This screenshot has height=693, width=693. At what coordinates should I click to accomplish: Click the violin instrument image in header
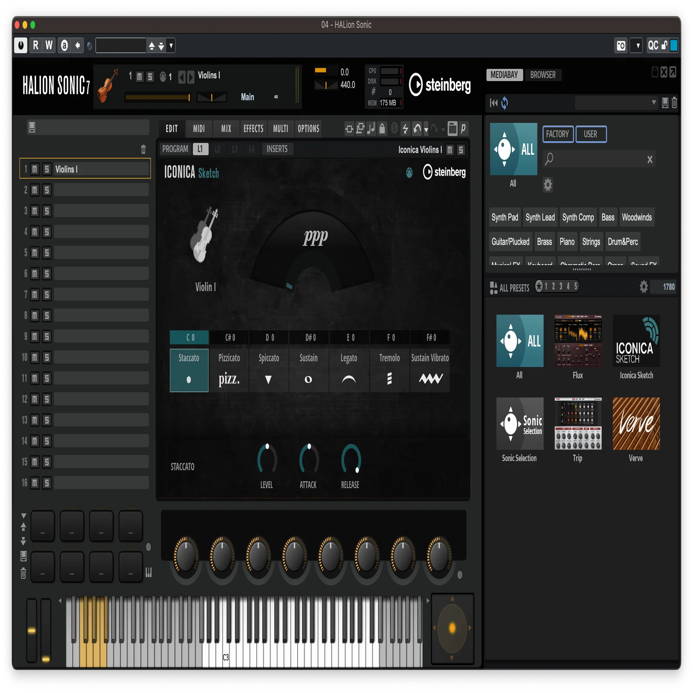[108, 86]
